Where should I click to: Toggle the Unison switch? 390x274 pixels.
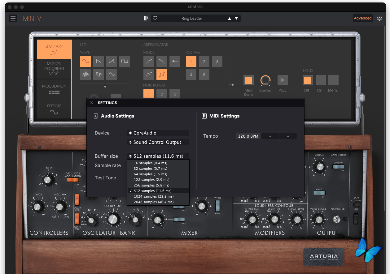[338, 167]
